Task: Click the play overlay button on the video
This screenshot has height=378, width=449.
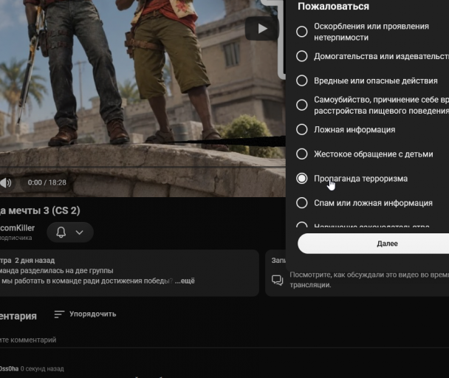Action: pyautogui.click(x=261, y=29)
